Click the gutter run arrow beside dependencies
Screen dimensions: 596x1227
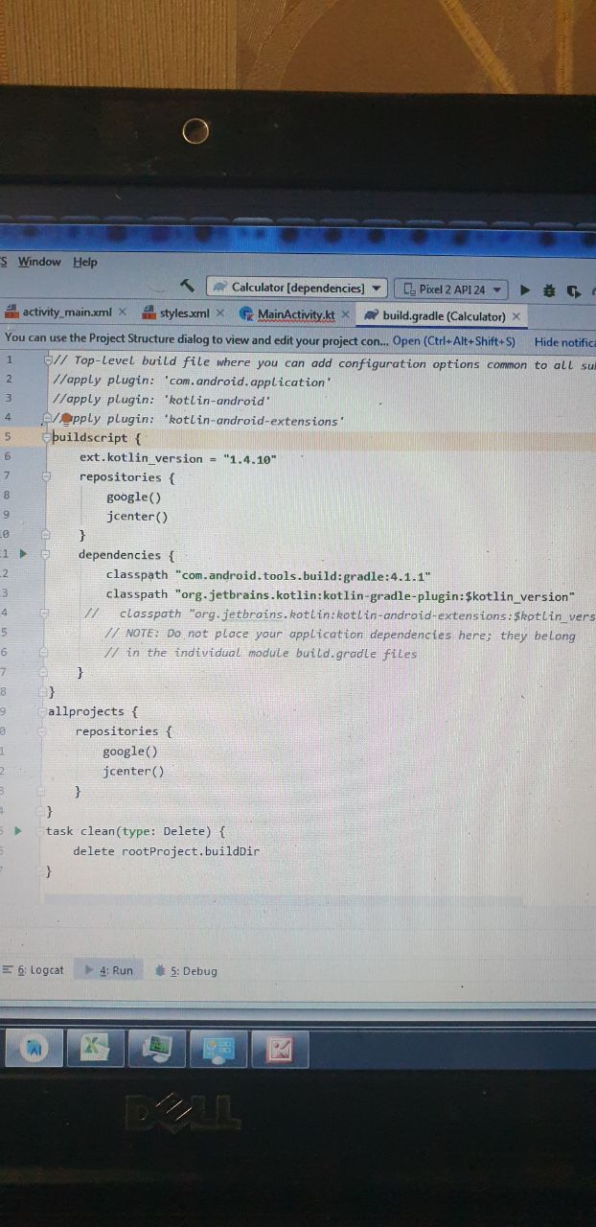[23, 553]
